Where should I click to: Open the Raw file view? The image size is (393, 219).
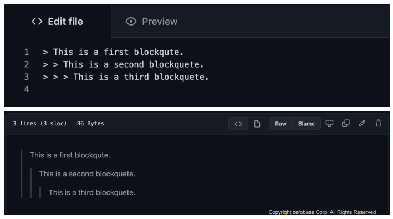click(280, 124)
